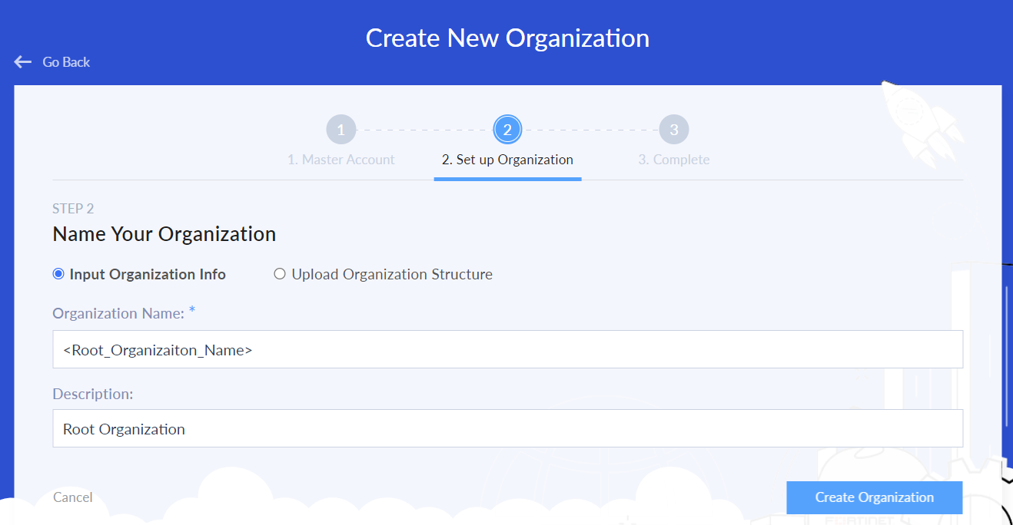This screenshot has height=525, width=1013.
Task: Cancel the organization setup
Action: click(73, 497)
